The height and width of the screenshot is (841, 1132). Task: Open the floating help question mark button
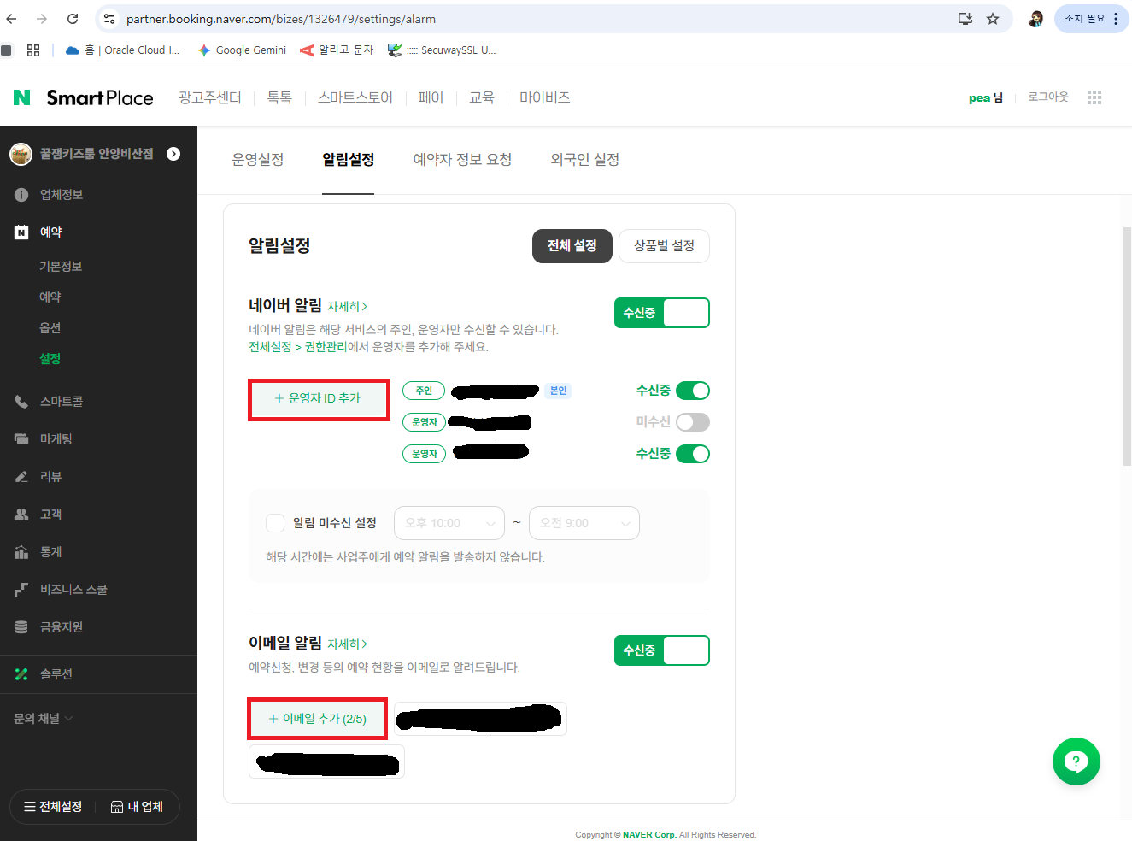point(1076,761)
